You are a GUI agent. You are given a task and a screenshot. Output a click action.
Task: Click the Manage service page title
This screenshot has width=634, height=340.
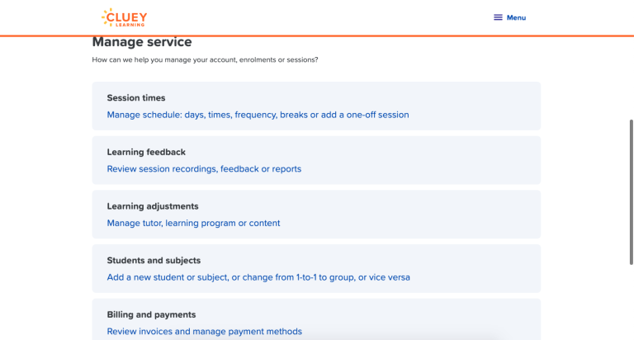pyautogui.click(x=141, y=42)
